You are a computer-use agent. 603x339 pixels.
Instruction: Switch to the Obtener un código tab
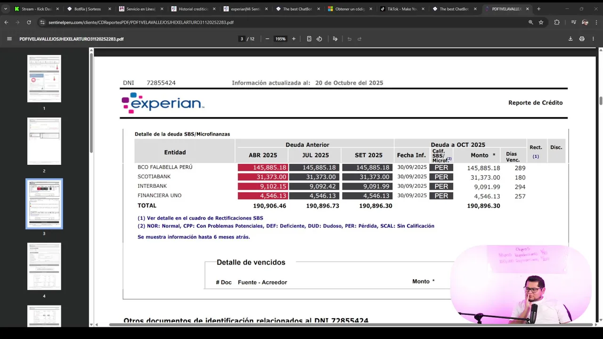click(x=349, y=9)
